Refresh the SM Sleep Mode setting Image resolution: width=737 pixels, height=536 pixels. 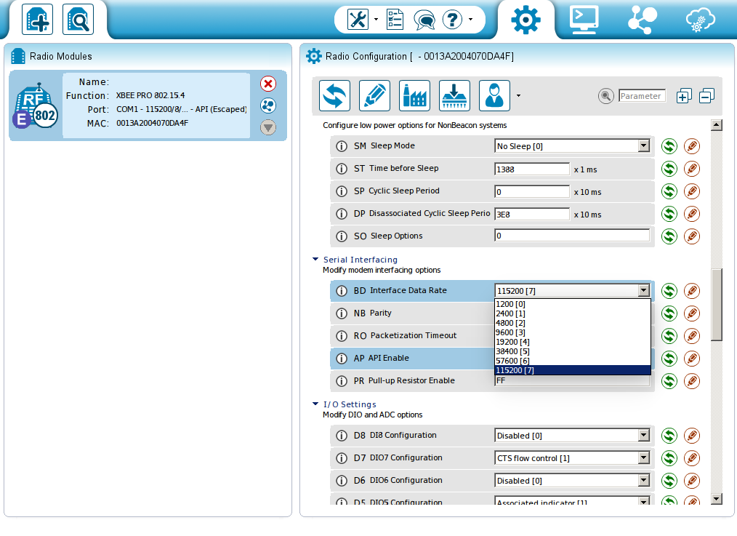click(x=669, y=146)
